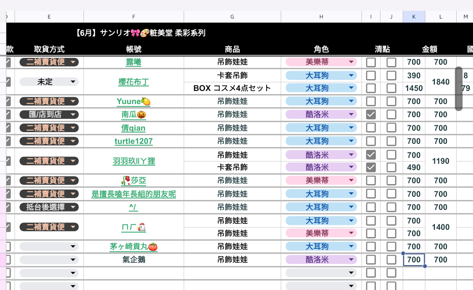Screen dimensions: 473x290
Task: Uncheck first 清點 checkbox for 南瓜 row
Action: (371, 114)
